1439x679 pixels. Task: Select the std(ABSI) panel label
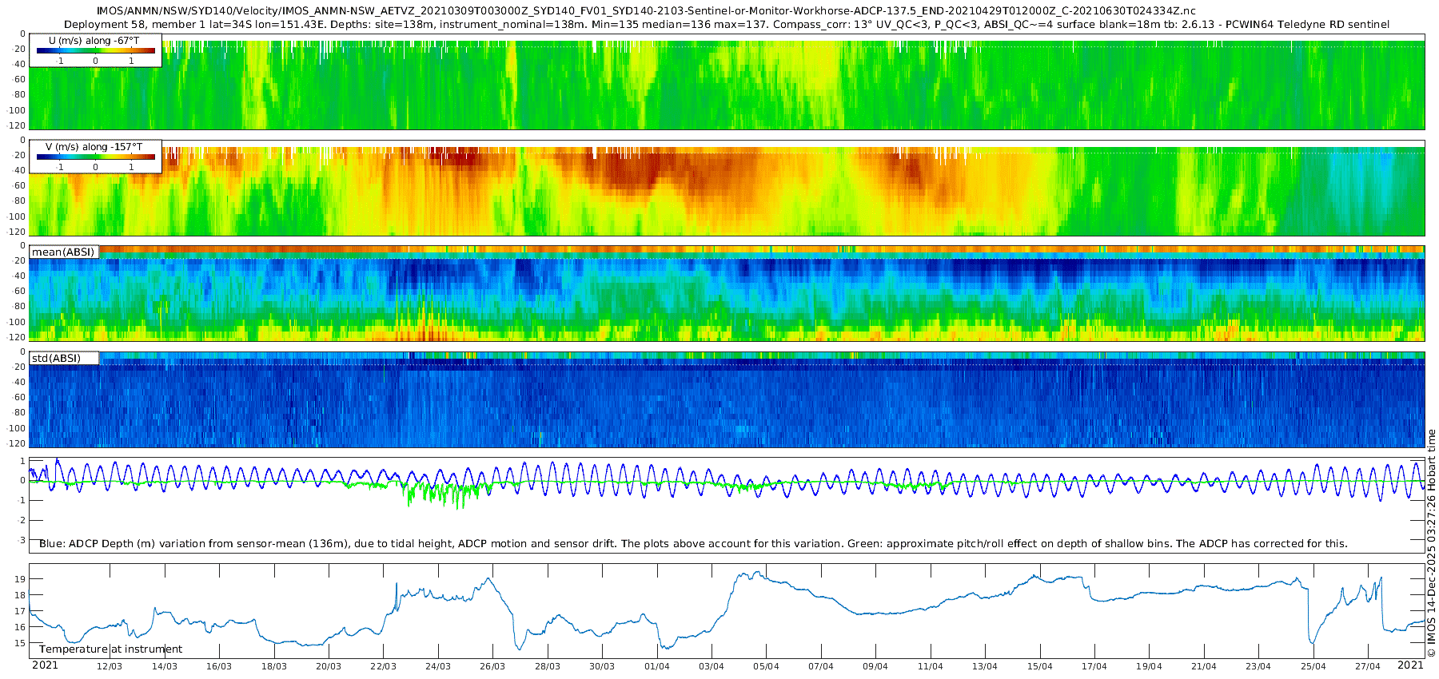(56, 359)
